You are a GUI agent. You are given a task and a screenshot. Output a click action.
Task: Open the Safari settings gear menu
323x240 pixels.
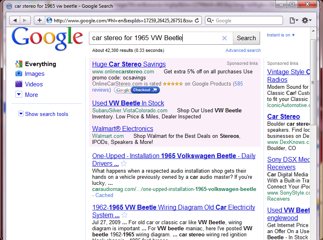(x=306, y=20)
